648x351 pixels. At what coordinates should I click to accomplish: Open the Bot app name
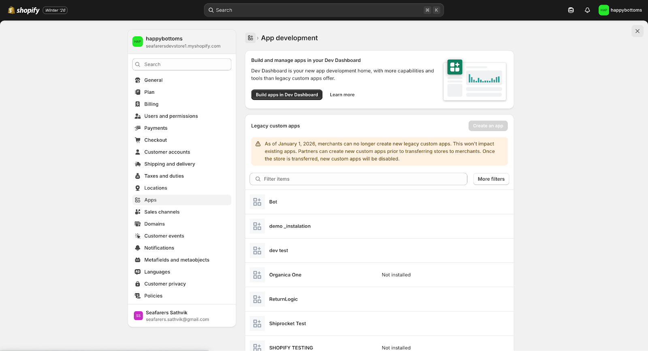[x=273, y=202]
